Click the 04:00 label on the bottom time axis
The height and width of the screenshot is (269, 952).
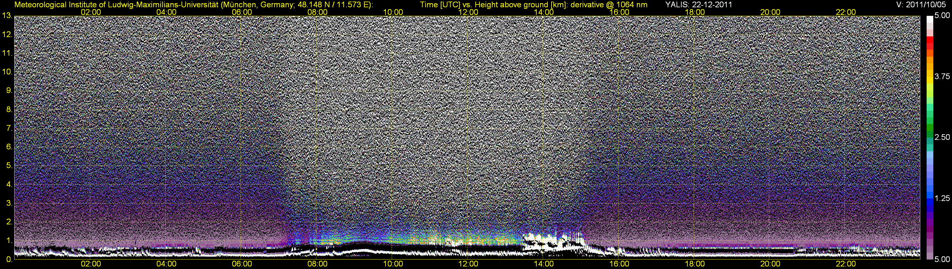[x=166, y=264]
